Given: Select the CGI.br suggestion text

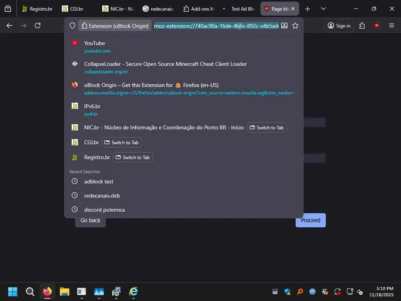Looking at the screenshot, I should [91, 142].
